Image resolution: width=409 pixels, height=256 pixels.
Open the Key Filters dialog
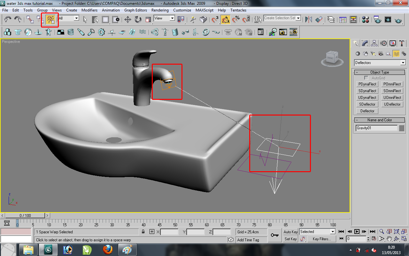click(x=322, y=239)
